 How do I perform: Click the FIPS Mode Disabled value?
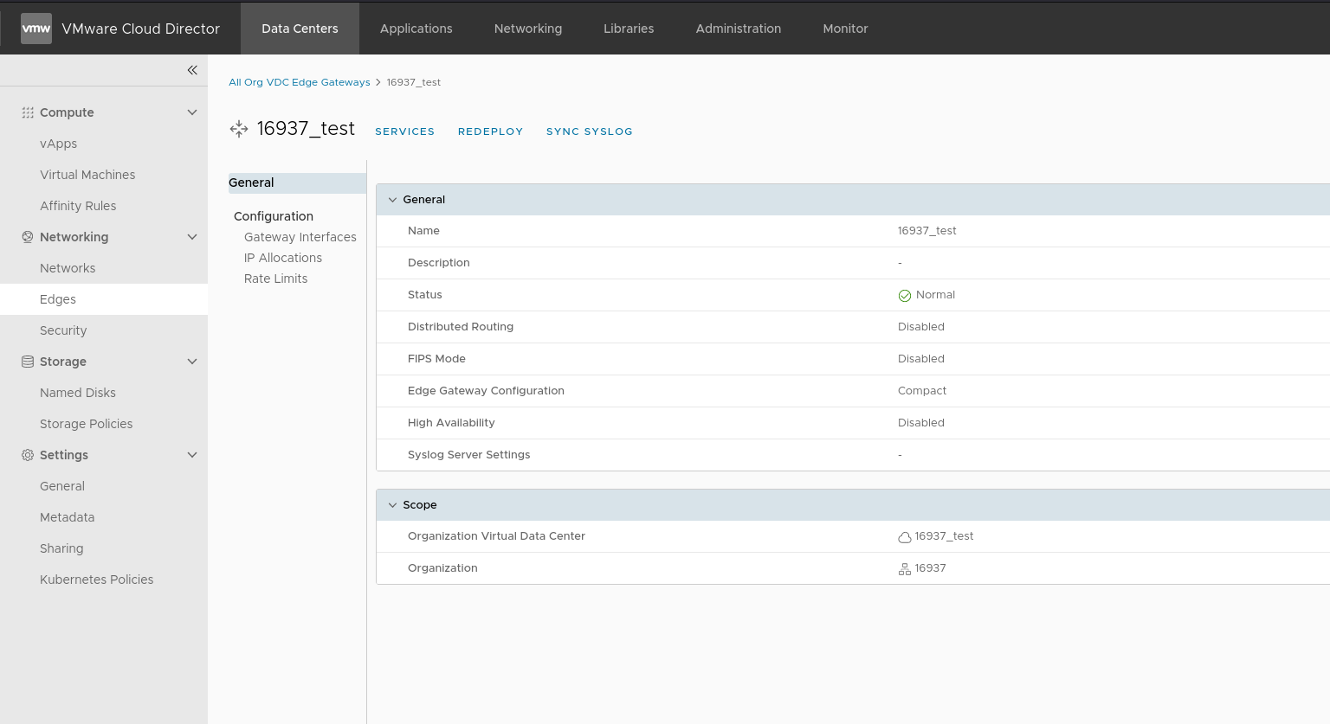point(921,359)
